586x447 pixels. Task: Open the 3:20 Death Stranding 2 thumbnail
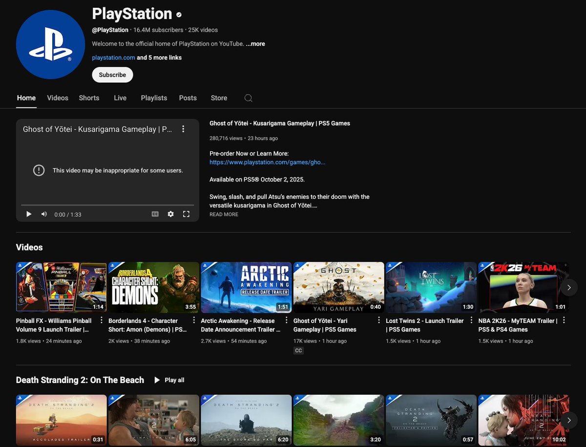339,420
